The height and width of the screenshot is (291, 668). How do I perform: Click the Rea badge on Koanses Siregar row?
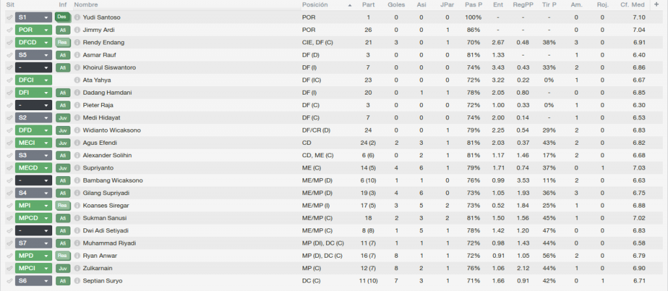pyautogui.click(x=63, y=206)
